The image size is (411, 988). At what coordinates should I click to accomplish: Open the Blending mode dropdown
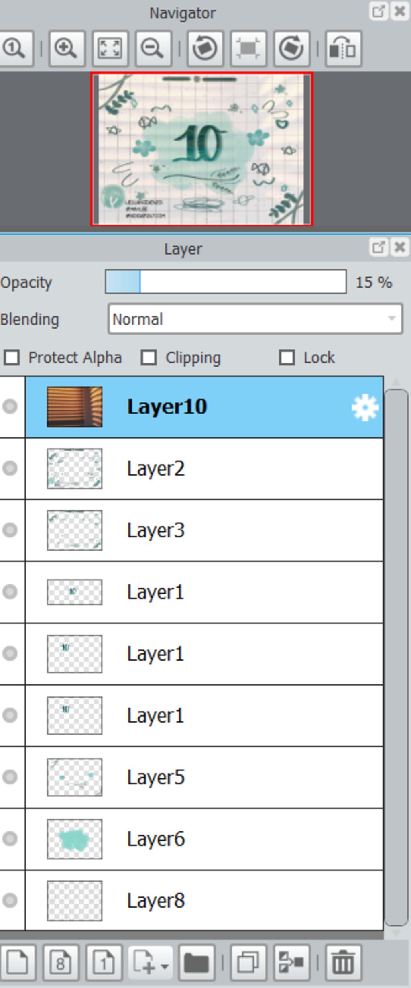[x=255, y=319]
